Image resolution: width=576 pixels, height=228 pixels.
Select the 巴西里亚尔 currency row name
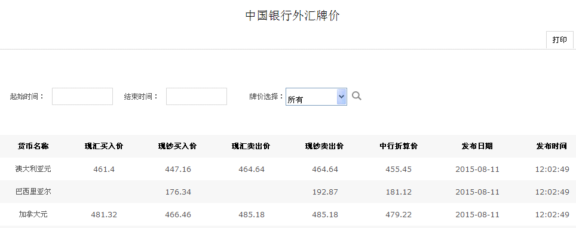33,192
